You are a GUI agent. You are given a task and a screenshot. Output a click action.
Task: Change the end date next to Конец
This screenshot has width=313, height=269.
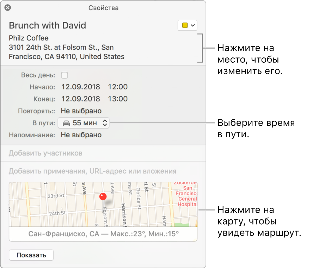81,99
